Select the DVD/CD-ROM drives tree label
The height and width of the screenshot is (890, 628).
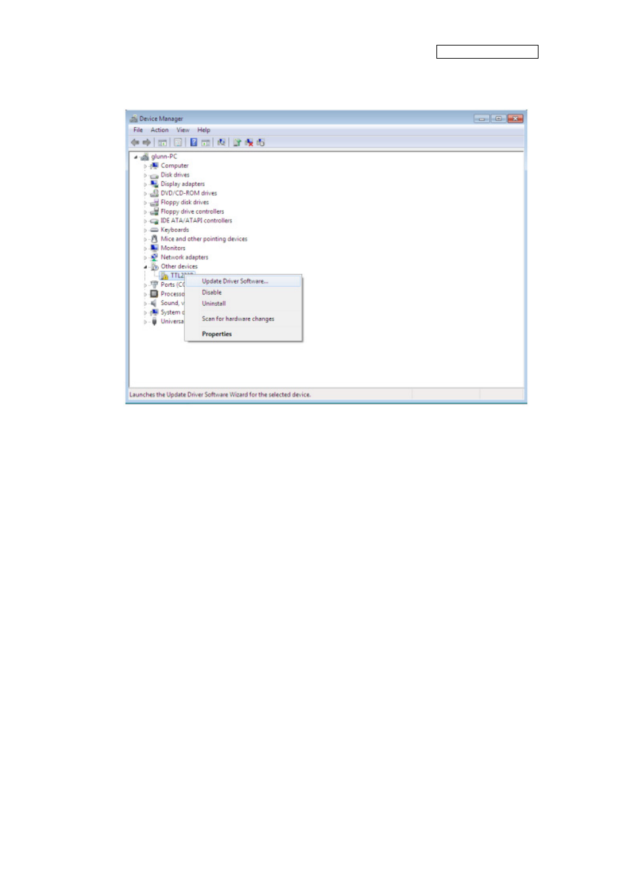189,194
